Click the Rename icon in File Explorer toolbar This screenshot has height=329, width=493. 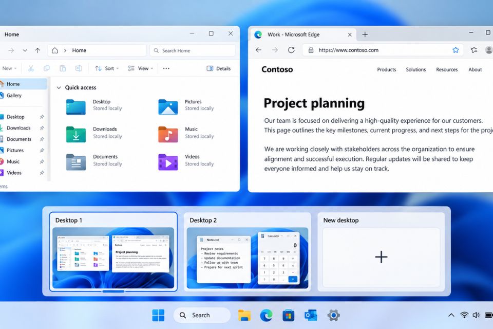pyautogui.click(x=79, y=68)
